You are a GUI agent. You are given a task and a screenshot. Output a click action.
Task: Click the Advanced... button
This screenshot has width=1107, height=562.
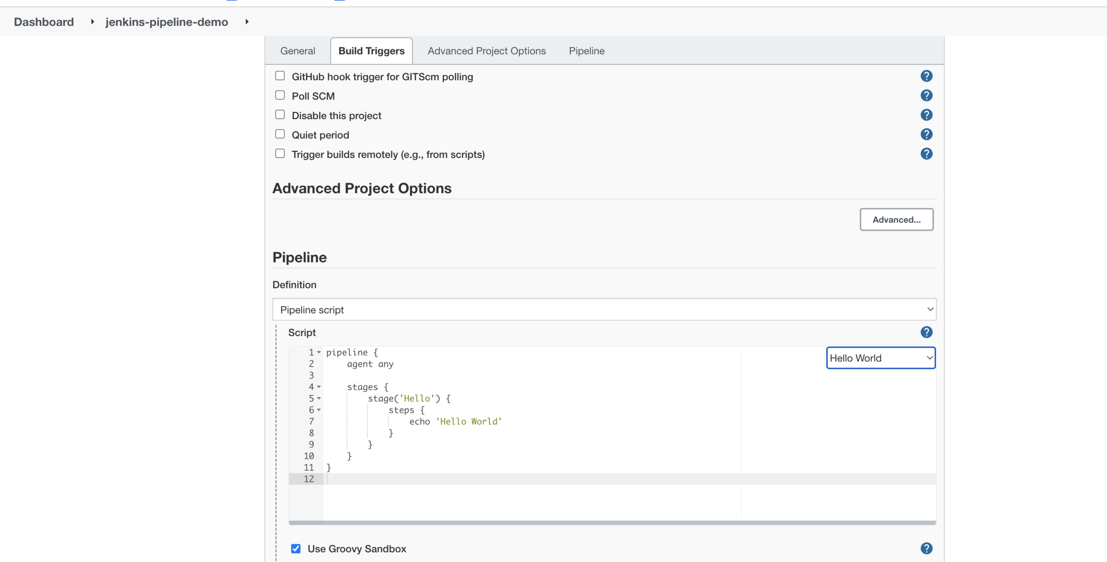point(896,219)
